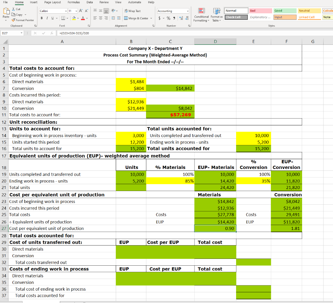The image size is (333, 303).
Task: Open Copy options arrow
Action: pyautogui.click(x=25, y=15)
